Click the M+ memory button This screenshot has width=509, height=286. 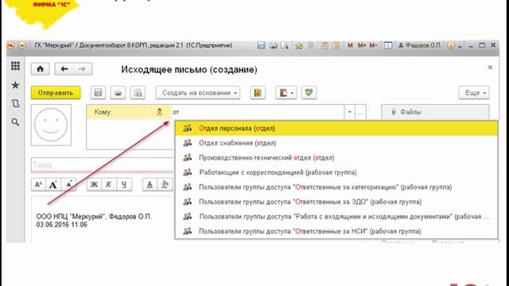(x=362, y=46)
